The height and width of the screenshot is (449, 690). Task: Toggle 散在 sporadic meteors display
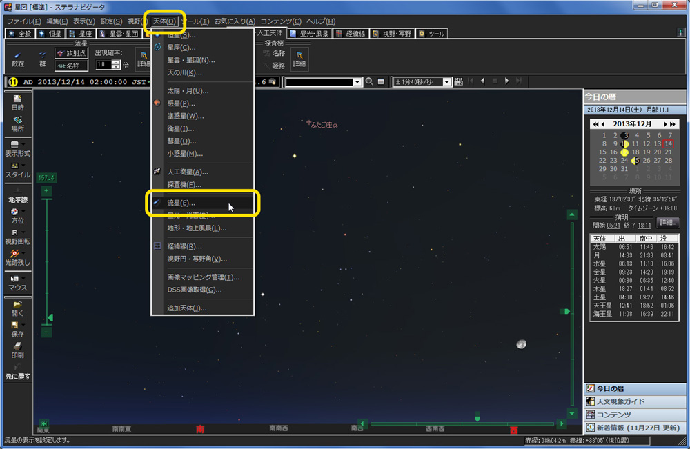pyautogui.click(x=18, y=59)
